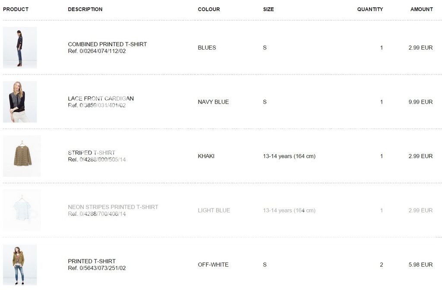The width and height of the screenshot is (442, 290).
Task: Open the Combined Printed T-Shirt product thumbnail
Action: coord(20,47)
